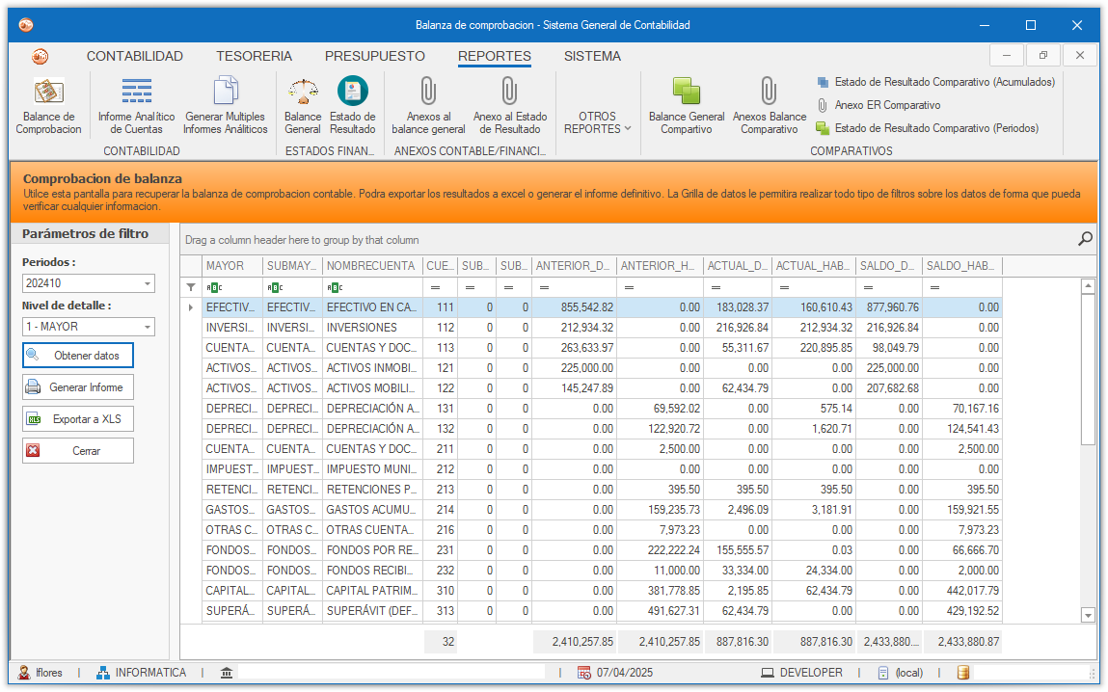Select the cell with value 855,542.82
Image resolution: width=1108 pixels, height=692 pixels.
coord(574,307)
